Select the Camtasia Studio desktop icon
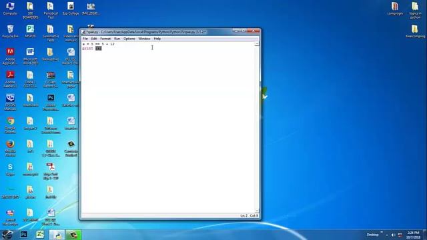 point(71,148)
